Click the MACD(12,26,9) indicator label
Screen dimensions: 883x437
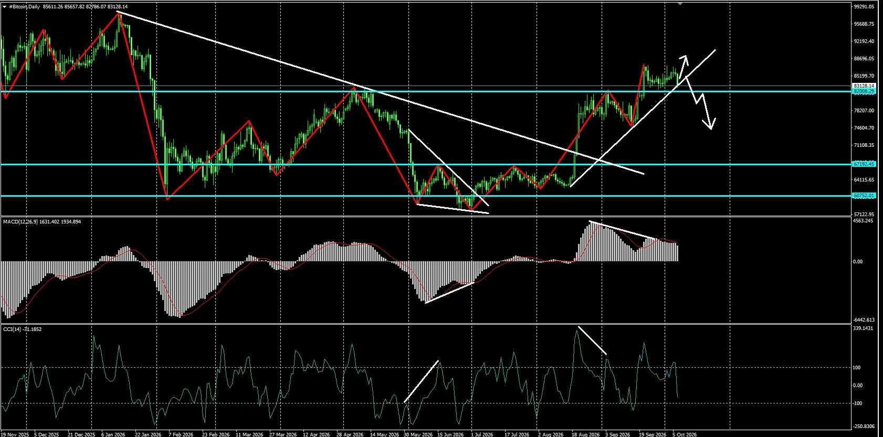point(20,222)
